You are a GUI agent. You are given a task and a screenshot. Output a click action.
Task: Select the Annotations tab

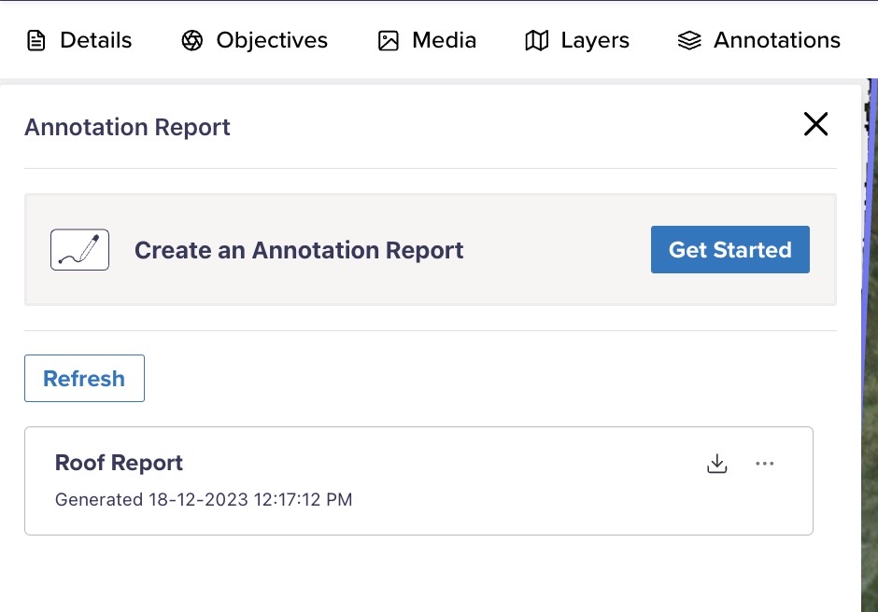click(x=758, y=40)
